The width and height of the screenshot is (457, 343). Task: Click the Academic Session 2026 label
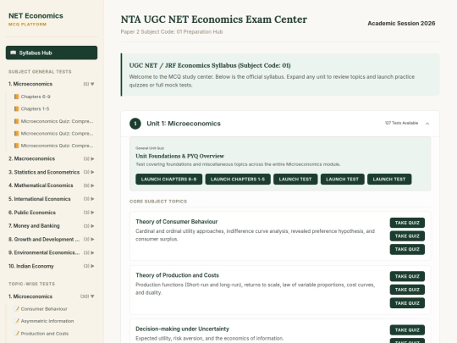401,24
